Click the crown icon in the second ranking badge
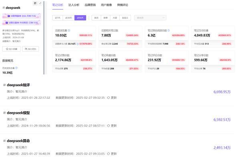Image resolution: width=236 pixels, height=160 pixels. click(7, 22)
